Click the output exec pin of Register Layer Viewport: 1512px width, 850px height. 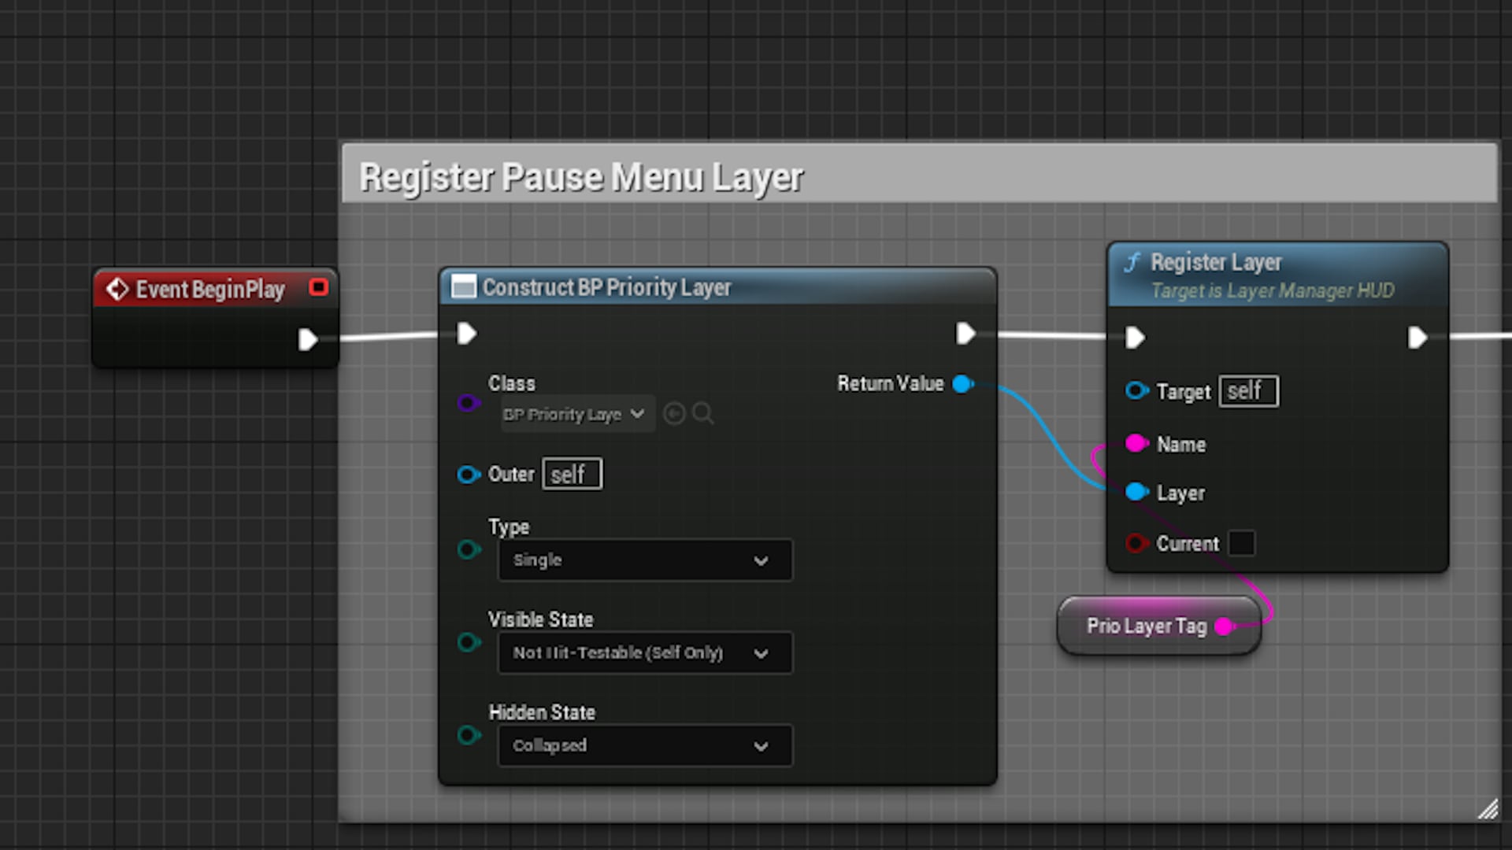(x=1417, y=338)
